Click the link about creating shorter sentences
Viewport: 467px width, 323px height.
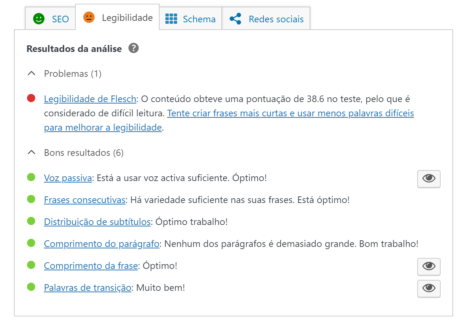point(290,113)
